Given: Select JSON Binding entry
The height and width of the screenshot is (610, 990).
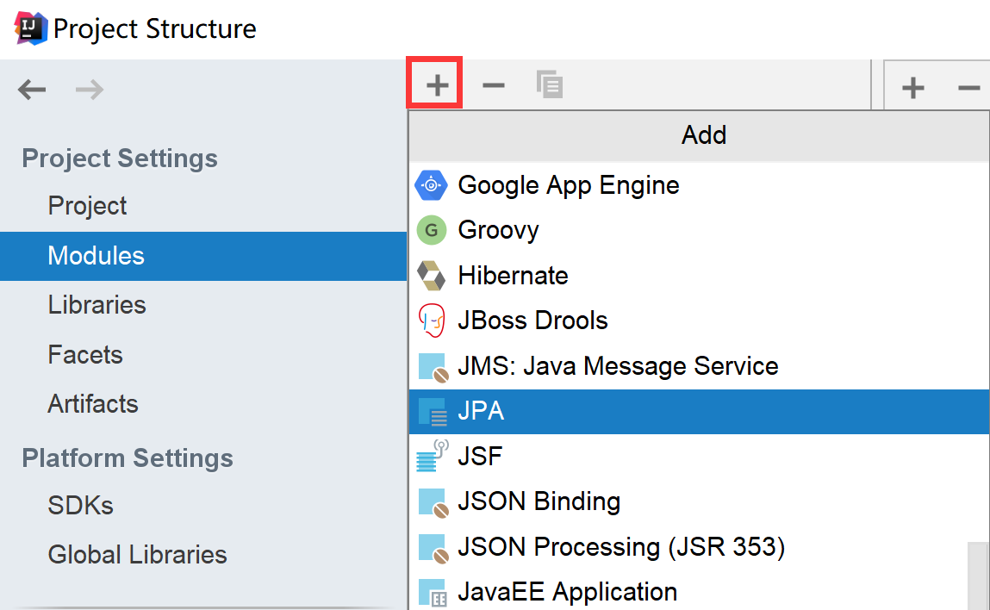Looking at the screenshot, I should (539, 501).
